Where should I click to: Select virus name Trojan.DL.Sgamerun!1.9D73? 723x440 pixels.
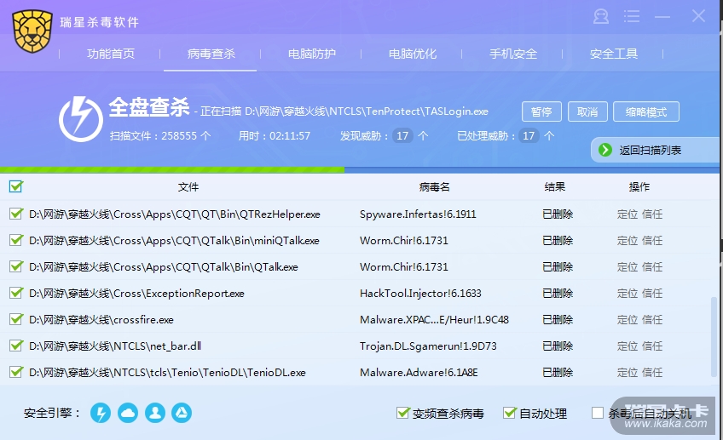[428, 346]
